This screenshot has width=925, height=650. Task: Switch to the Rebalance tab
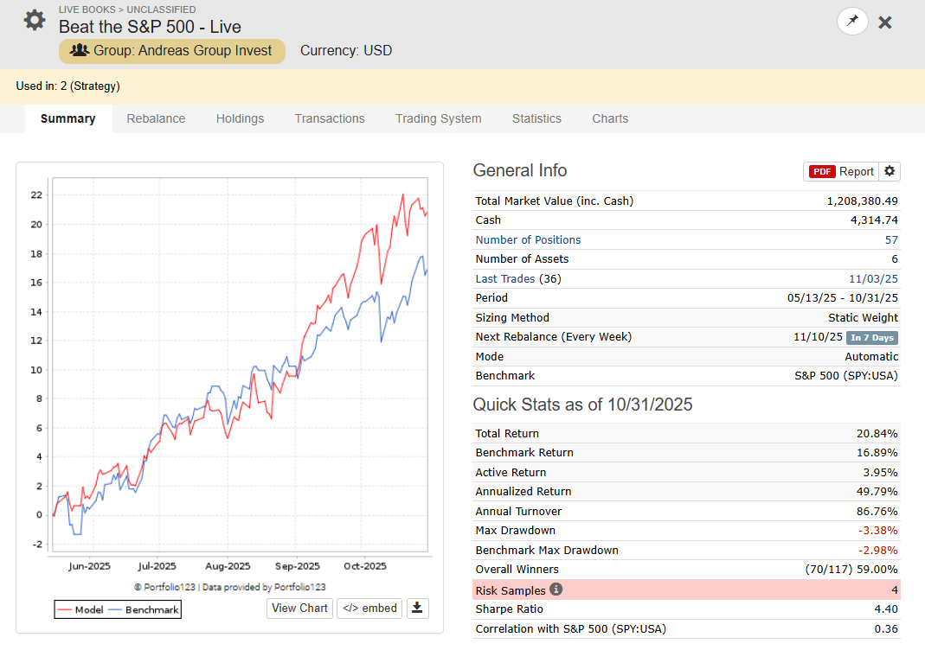pyautogui.click(x=156, y=118)
